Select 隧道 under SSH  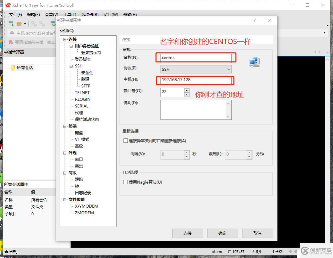click(85, 79)
